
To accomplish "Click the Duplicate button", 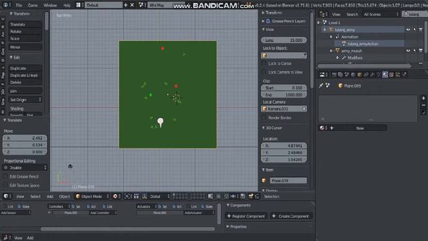I will tap(25, 68).
